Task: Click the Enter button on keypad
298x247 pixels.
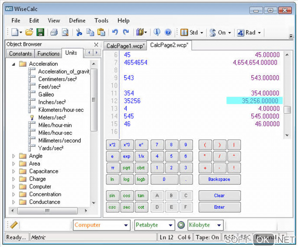Action: pos(219,207)
